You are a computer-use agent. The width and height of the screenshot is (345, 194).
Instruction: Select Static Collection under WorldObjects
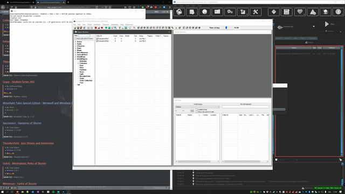pyautogui.click(x=86, y=80)
